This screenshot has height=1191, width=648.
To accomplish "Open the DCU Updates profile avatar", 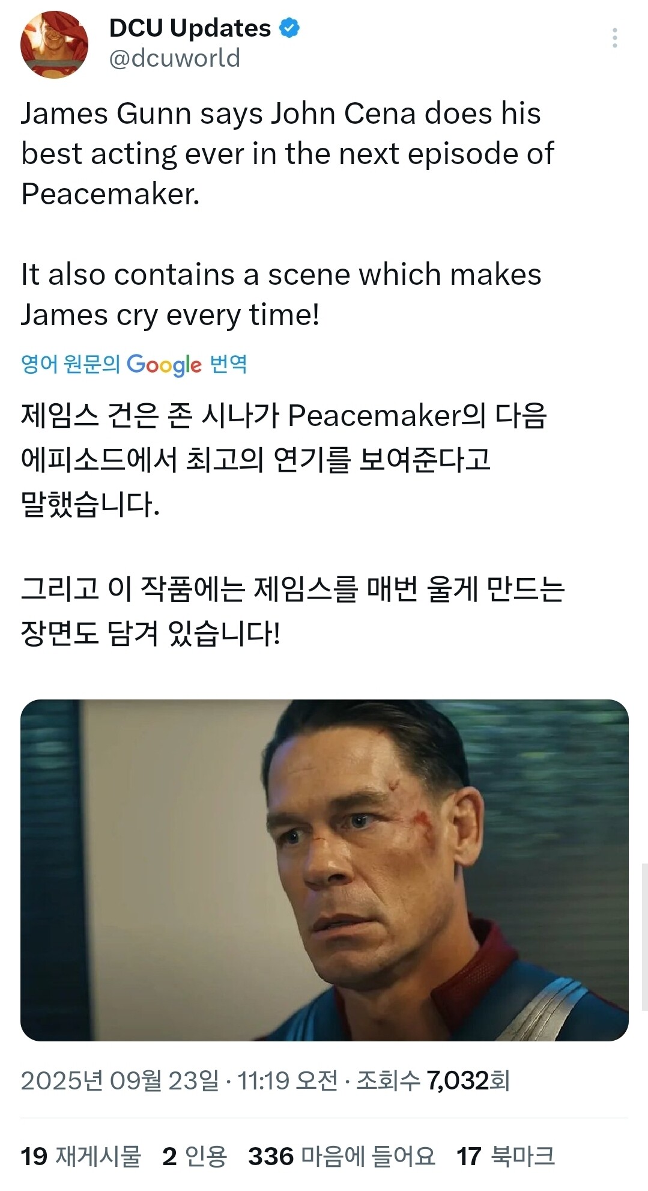I will click(x=54, y=44).
